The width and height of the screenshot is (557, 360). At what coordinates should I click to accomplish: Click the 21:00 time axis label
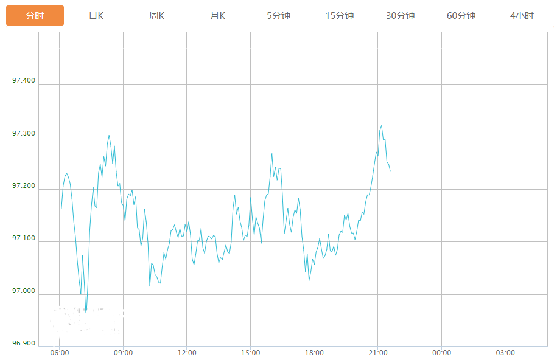tap(378, 353)
